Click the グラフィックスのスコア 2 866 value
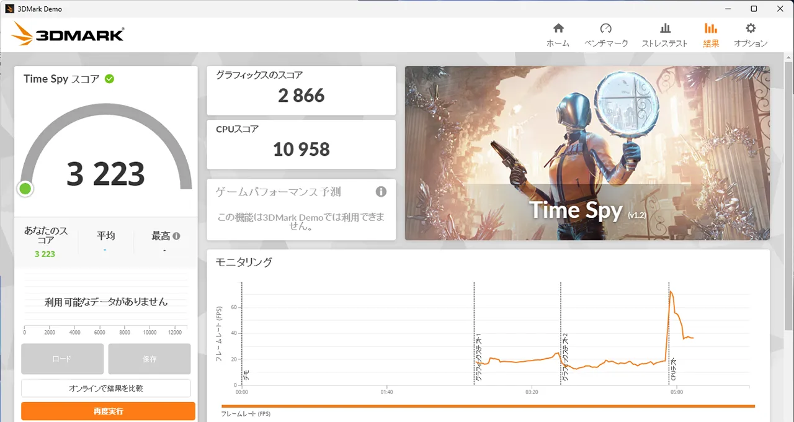794x422 pixels. click(301, 96)
